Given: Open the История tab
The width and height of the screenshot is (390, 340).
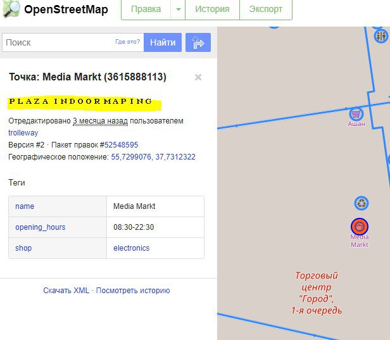Looking at the screenshot, I should click(212, 9).
